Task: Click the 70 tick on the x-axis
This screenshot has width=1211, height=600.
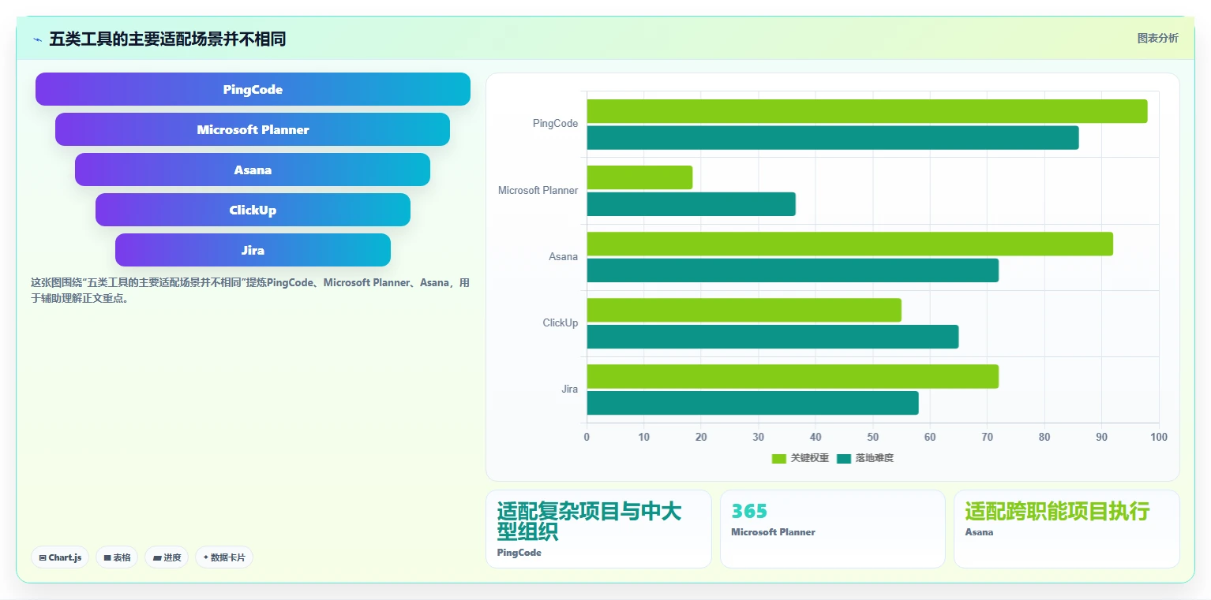Action: 988,437
